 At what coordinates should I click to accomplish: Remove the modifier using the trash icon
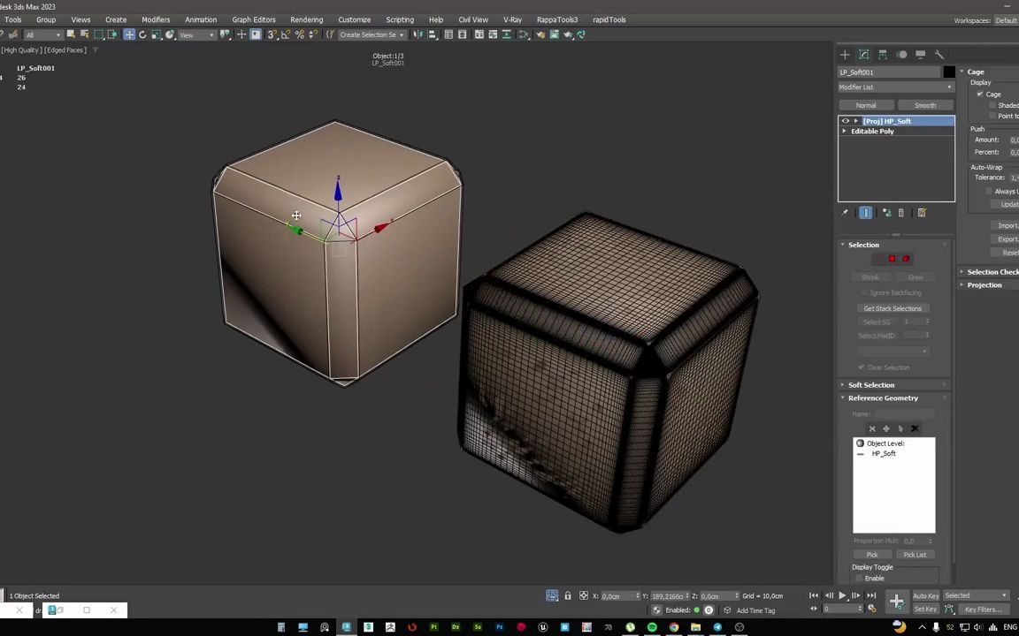(900, 212)
